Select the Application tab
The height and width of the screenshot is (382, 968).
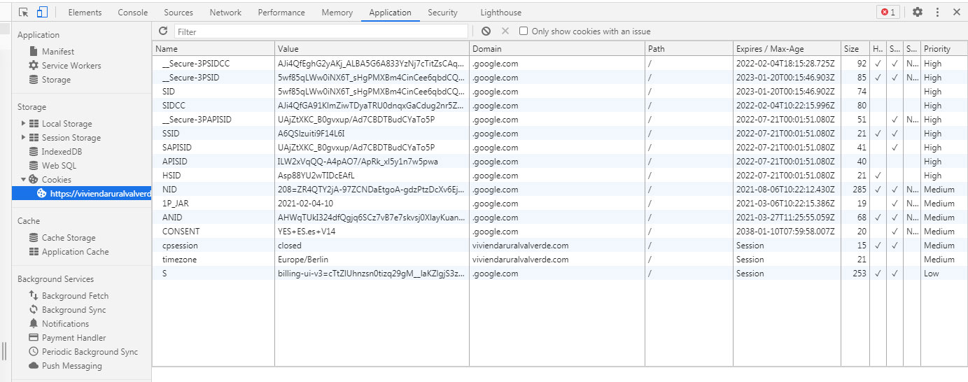click(x=390, y=12)
